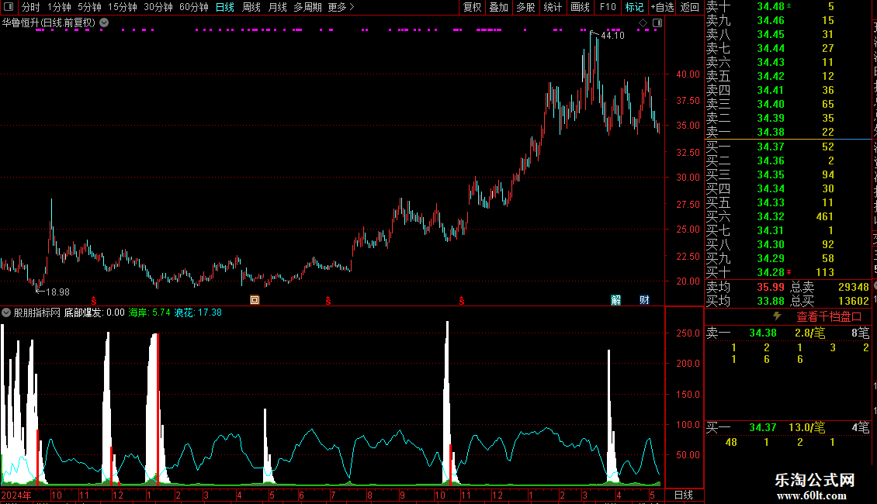Click the diamond icon above the chart
The image size is (877, 504).
(x=643, y=23)
